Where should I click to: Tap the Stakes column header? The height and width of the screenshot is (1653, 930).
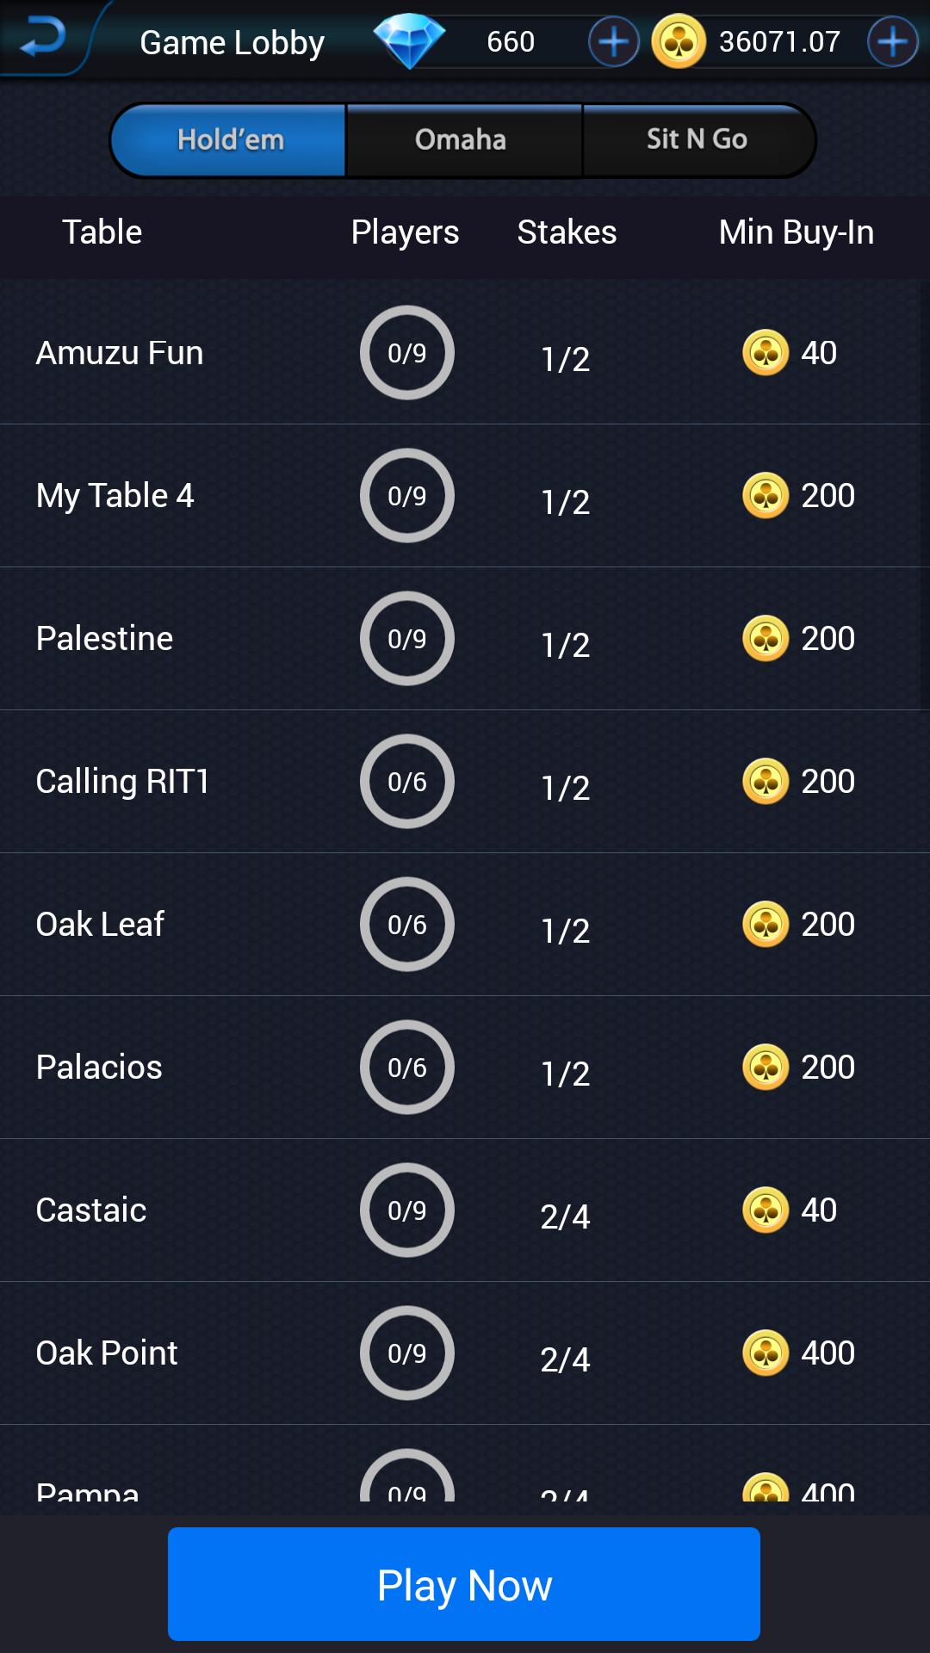point(567,232)
